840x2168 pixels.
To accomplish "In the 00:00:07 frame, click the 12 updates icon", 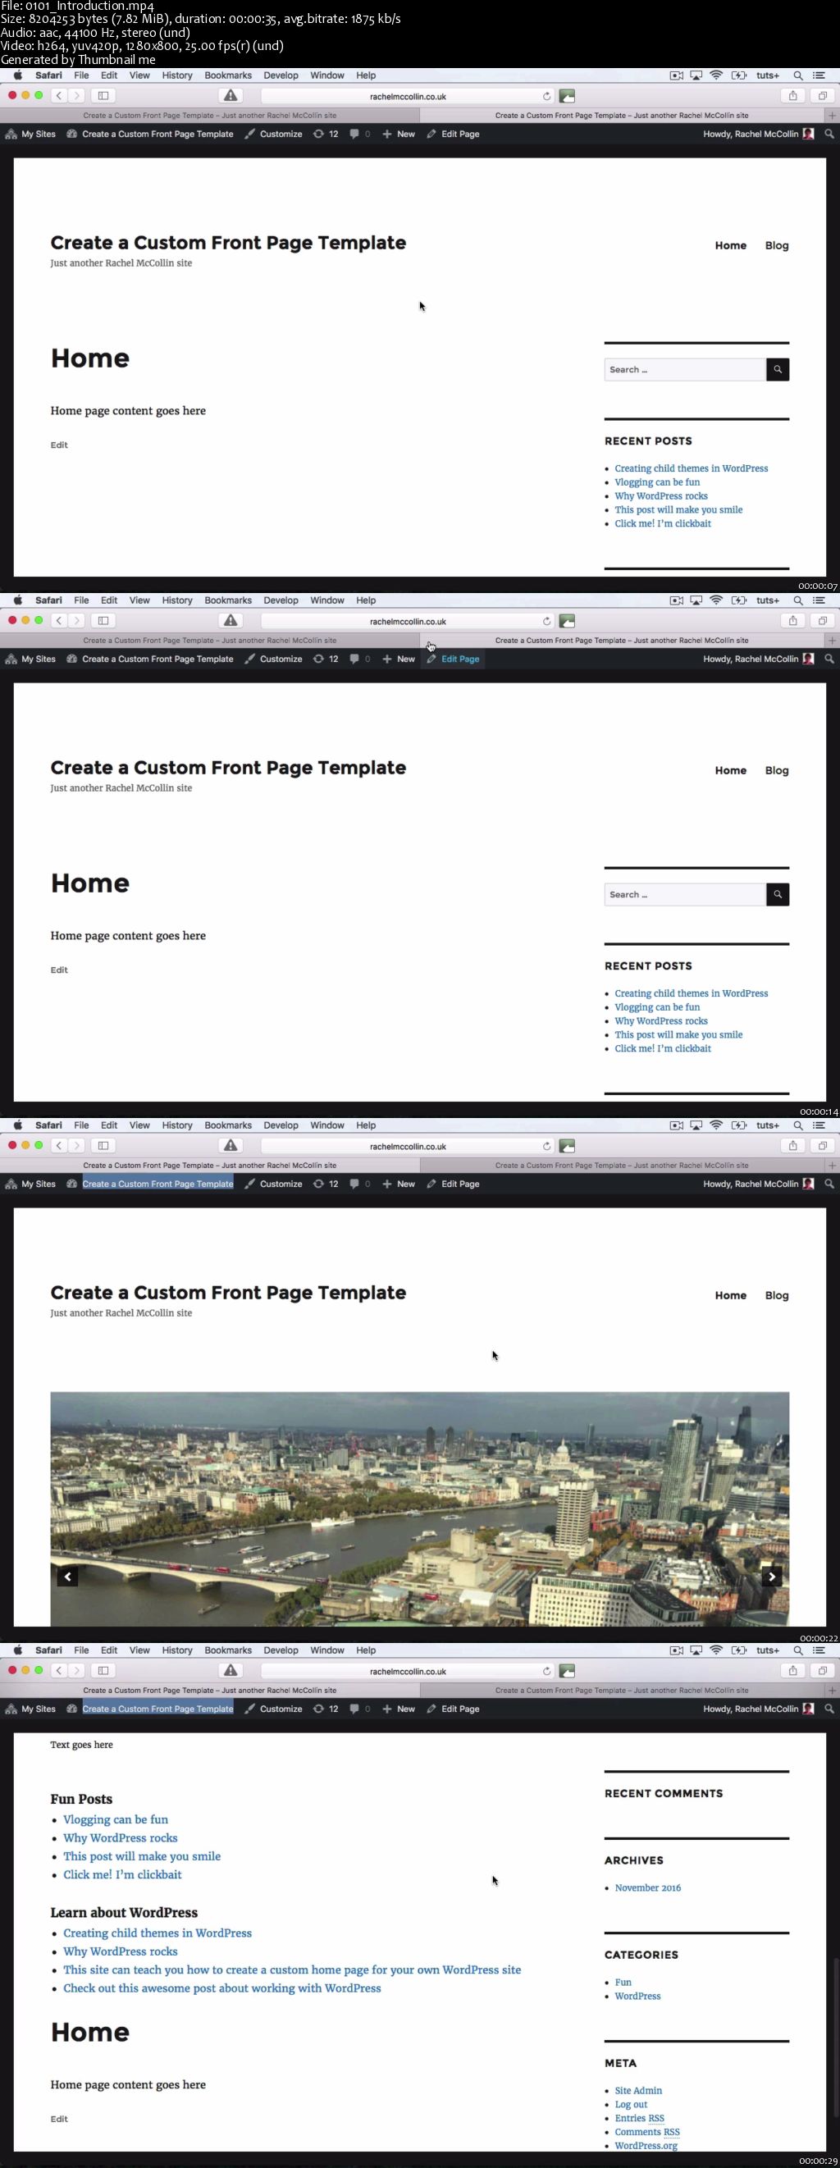I will pyautogui.click(x=326, y=134).
